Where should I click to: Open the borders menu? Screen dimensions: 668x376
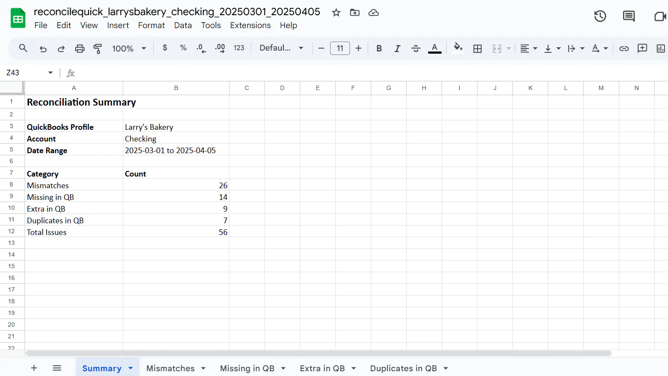coord(477,48)
